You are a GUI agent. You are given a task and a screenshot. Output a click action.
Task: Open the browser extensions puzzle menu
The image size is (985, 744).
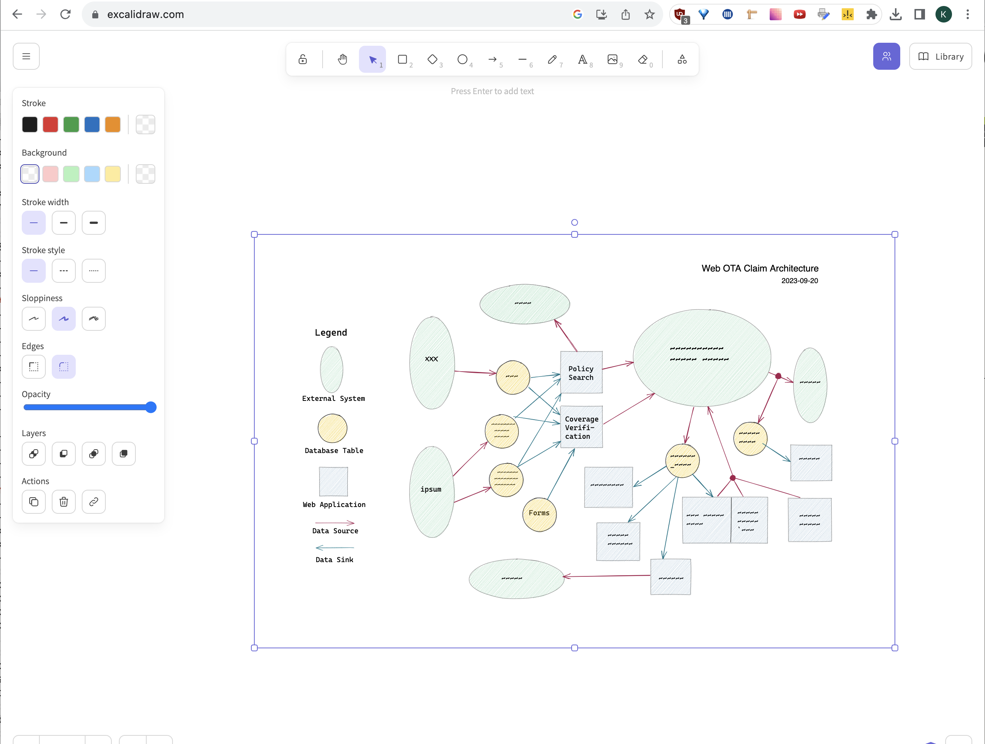[x=871, y=14]
